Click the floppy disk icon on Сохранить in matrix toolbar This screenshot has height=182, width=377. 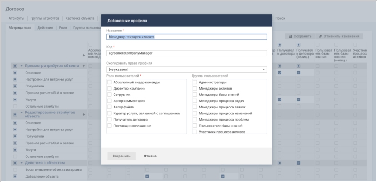(290, 36)
